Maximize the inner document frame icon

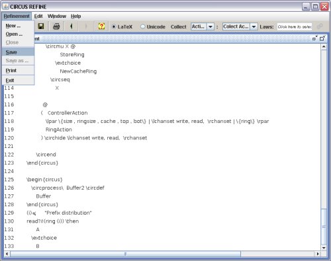[x=322, y=38]
